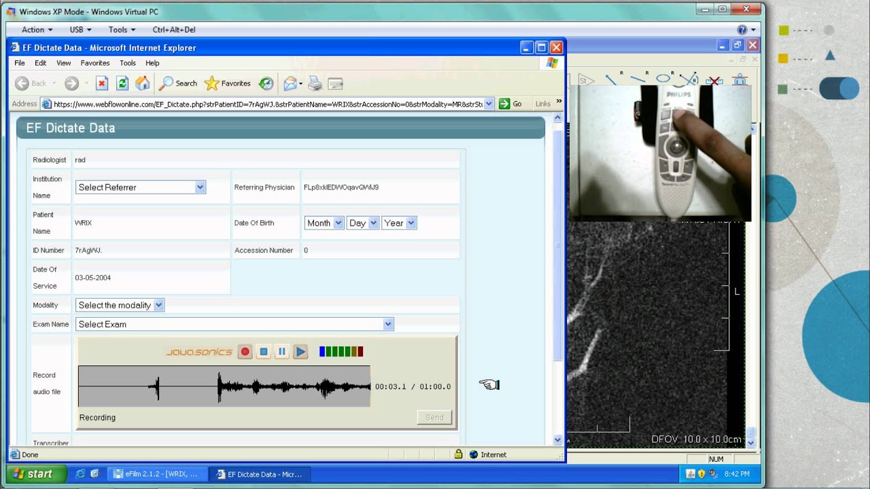This screenshot has height=489, width=870.
Task: Click the Philips dictation device video thumbnail
Action: tap(659, 153)
